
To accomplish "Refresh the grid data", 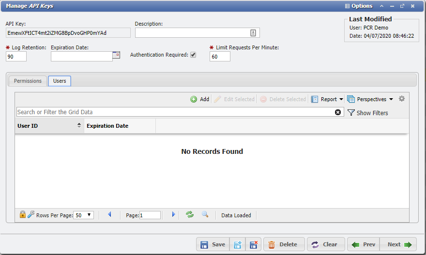I will coord(190,214).
